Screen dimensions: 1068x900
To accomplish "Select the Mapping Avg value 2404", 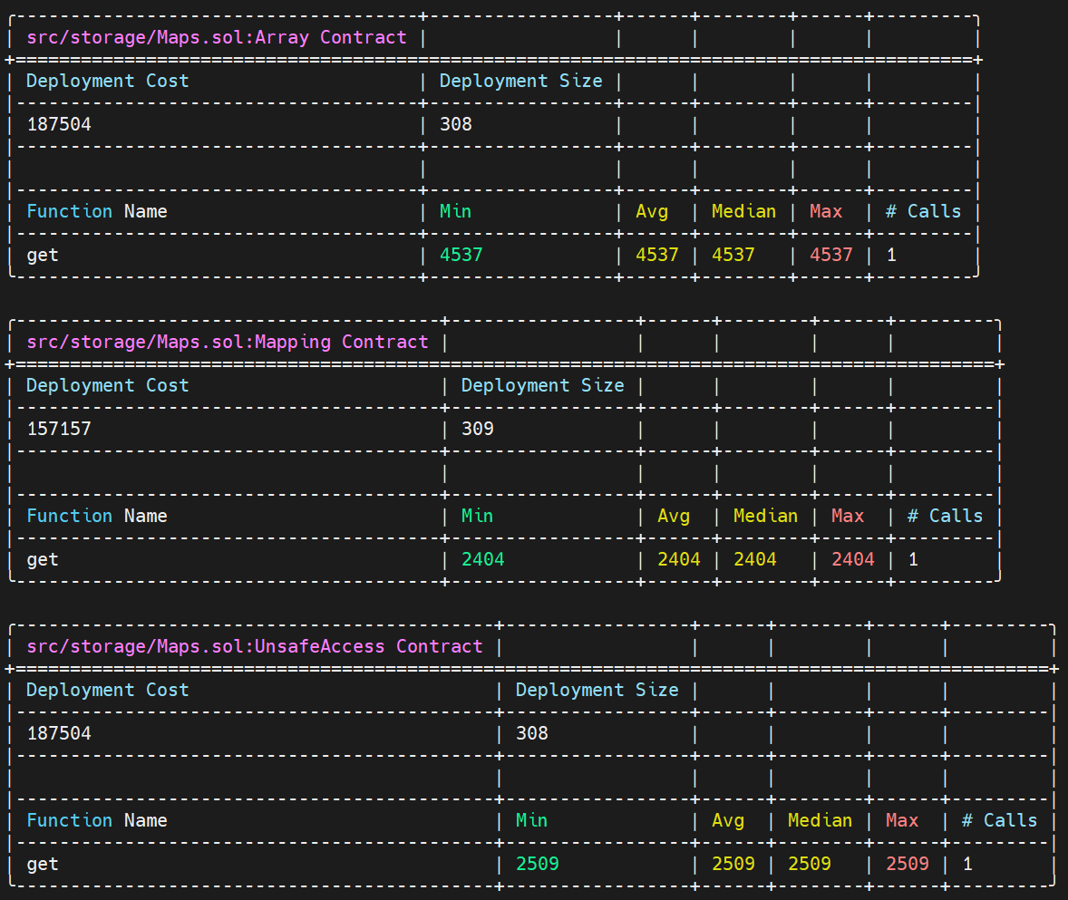I will click(x=679, y=559).
